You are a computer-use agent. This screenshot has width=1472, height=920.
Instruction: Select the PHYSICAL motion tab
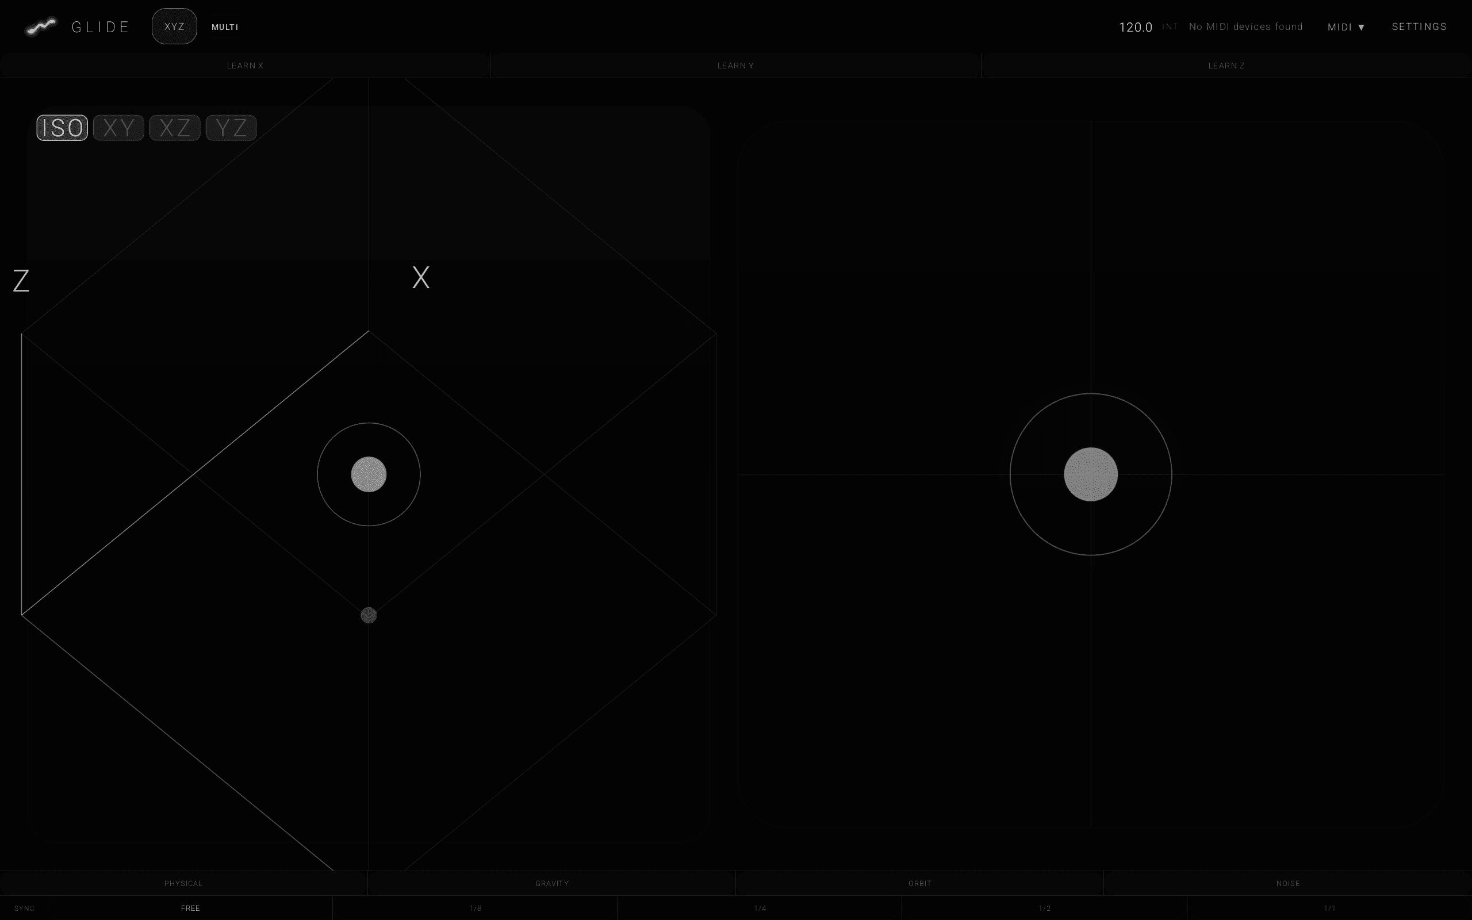click(183, 883)
